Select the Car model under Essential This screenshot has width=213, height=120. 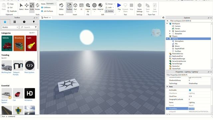click(x=18, y=95)
